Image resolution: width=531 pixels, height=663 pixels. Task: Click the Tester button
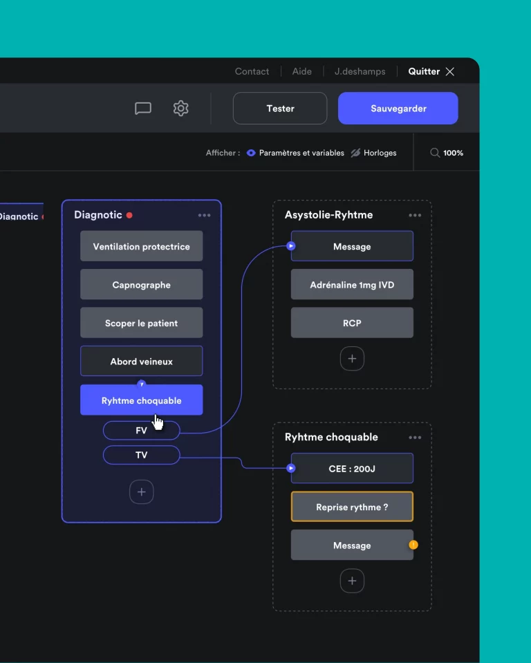click(x=280, y=109)
